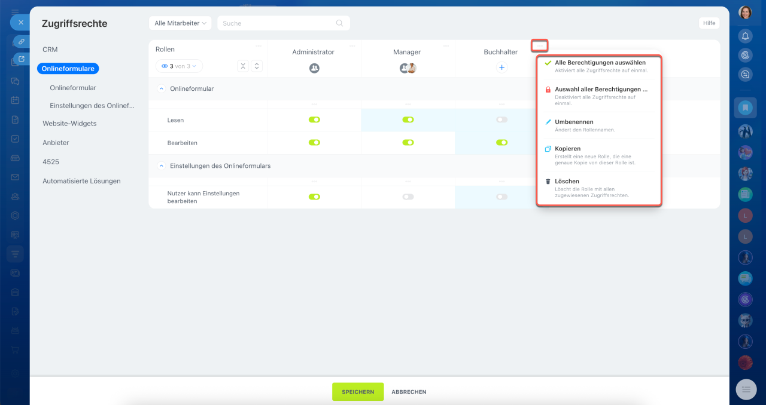This screenshot has height=405, width=766.
Task: Disable Bearbeiten permission for Buchhalter
Action: (501, 143)
